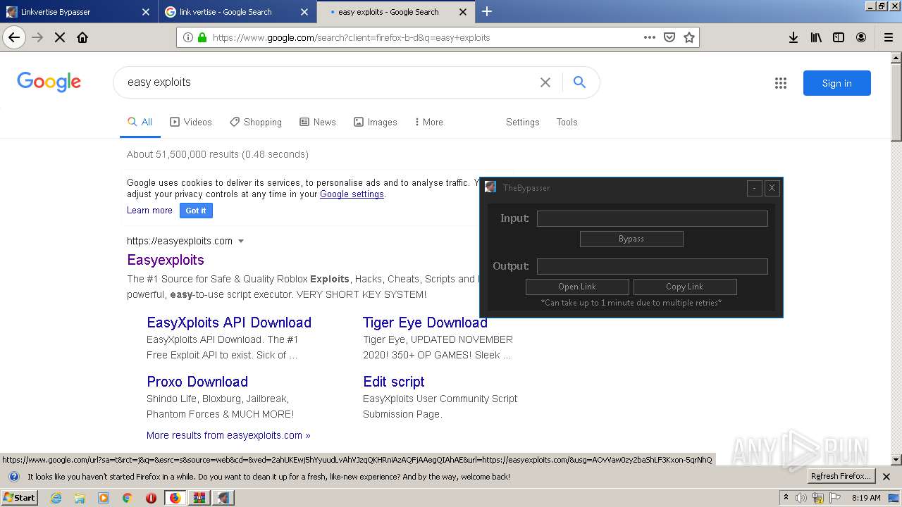
Task: Open Google search Tools
Action: click(567, 122)
